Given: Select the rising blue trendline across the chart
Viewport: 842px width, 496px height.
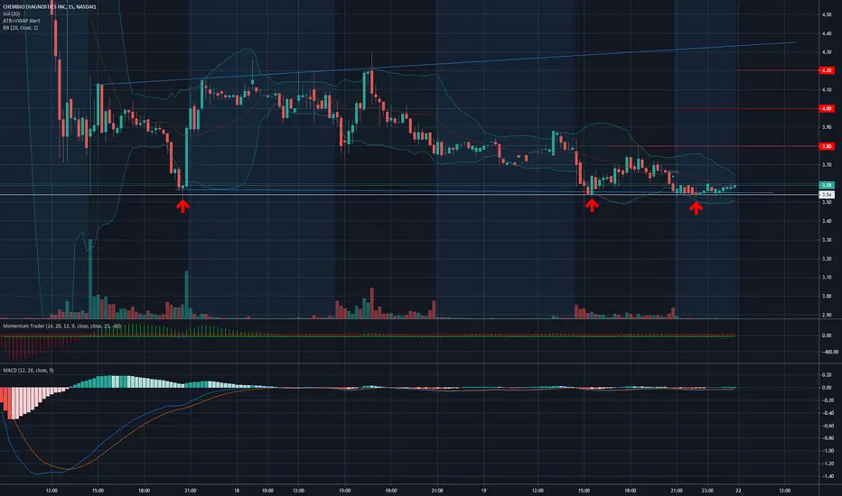Looking at the screenshot, I should pos(445,63).
